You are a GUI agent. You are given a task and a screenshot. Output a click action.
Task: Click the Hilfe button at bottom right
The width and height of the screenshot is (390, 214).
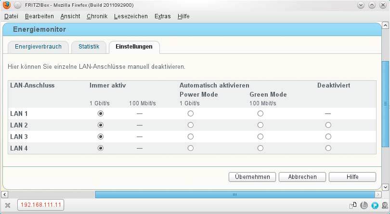pyautogui.click(x=352, y=177)
